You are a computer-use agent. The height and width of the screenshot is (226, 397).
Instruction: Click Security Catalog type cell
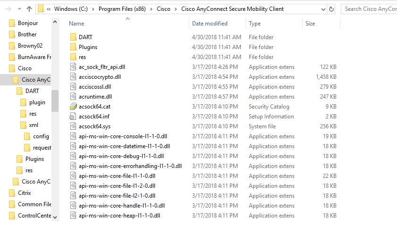269,107
